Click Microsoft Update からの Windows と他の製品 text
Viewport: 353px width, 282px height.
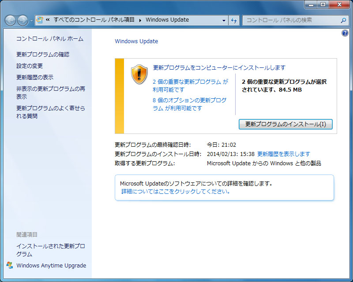[x=264, y=163]
